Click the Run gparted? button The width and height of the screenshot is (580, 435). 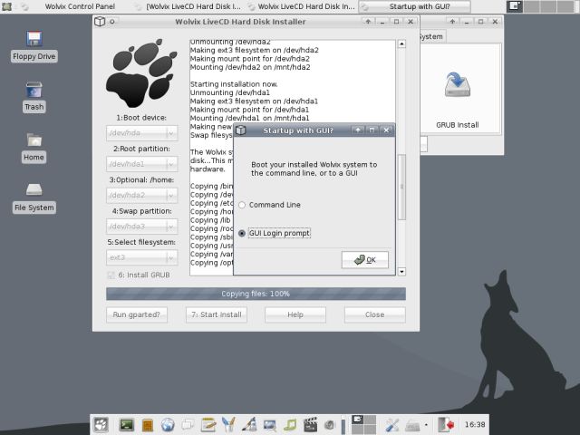pos(137,314)
